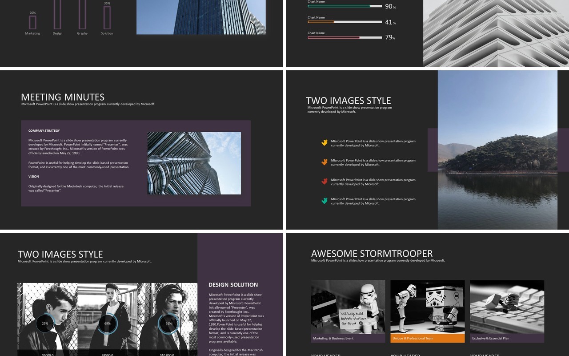This screenshot has height=356, width=569.
Task: Select the red 79% progress bar
Action: [345, 37]
